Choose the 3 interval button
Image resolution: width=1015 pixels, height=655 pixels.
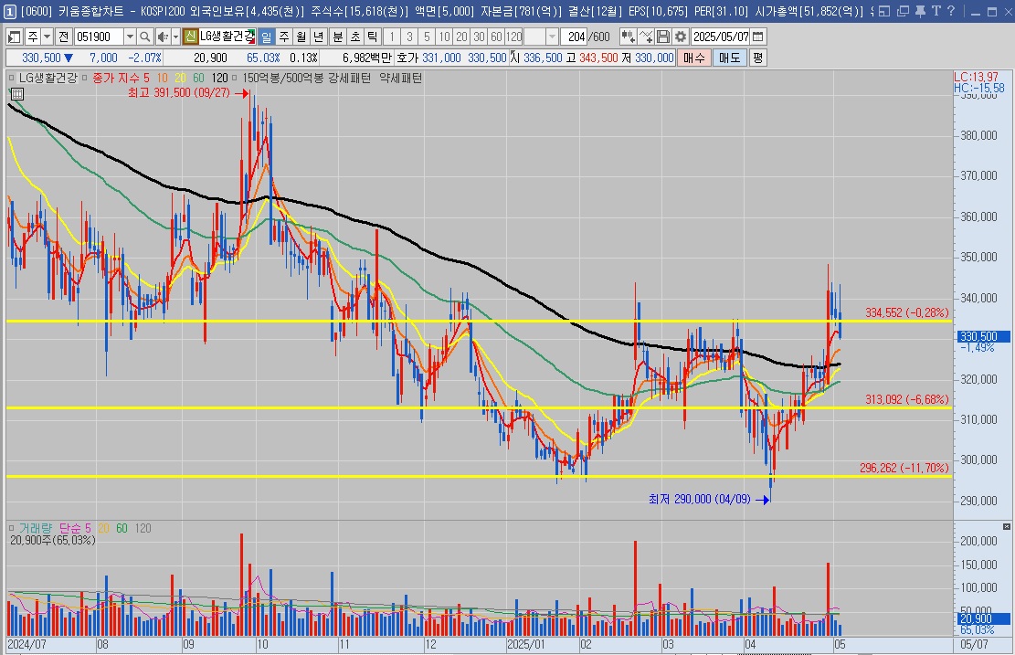409,37
